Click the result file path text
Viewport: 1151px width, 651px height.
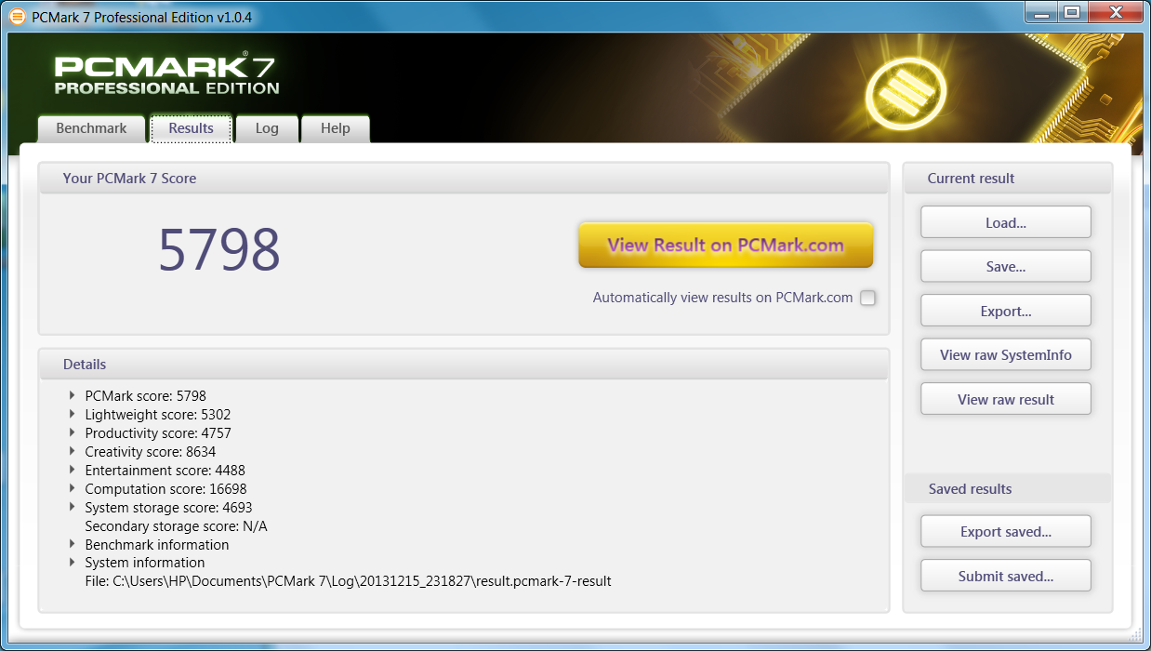pos(349,581)
